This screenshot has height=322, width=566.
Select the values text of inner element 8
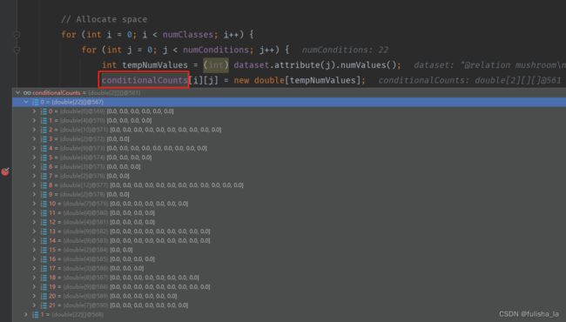[177, 185]
